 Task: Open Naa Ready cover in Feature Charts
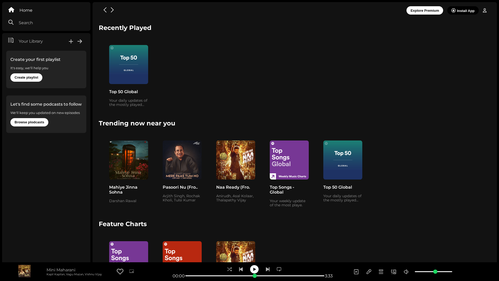[x=236, y=252]
